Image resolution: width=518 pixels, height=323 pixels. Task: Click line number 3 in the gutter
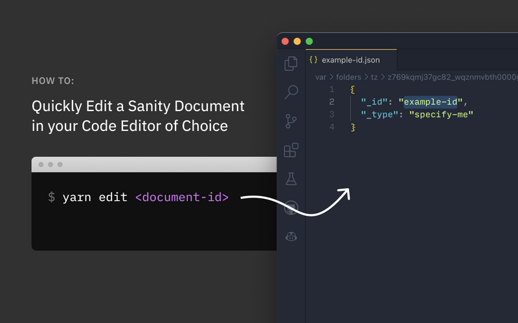click(332, 114)
